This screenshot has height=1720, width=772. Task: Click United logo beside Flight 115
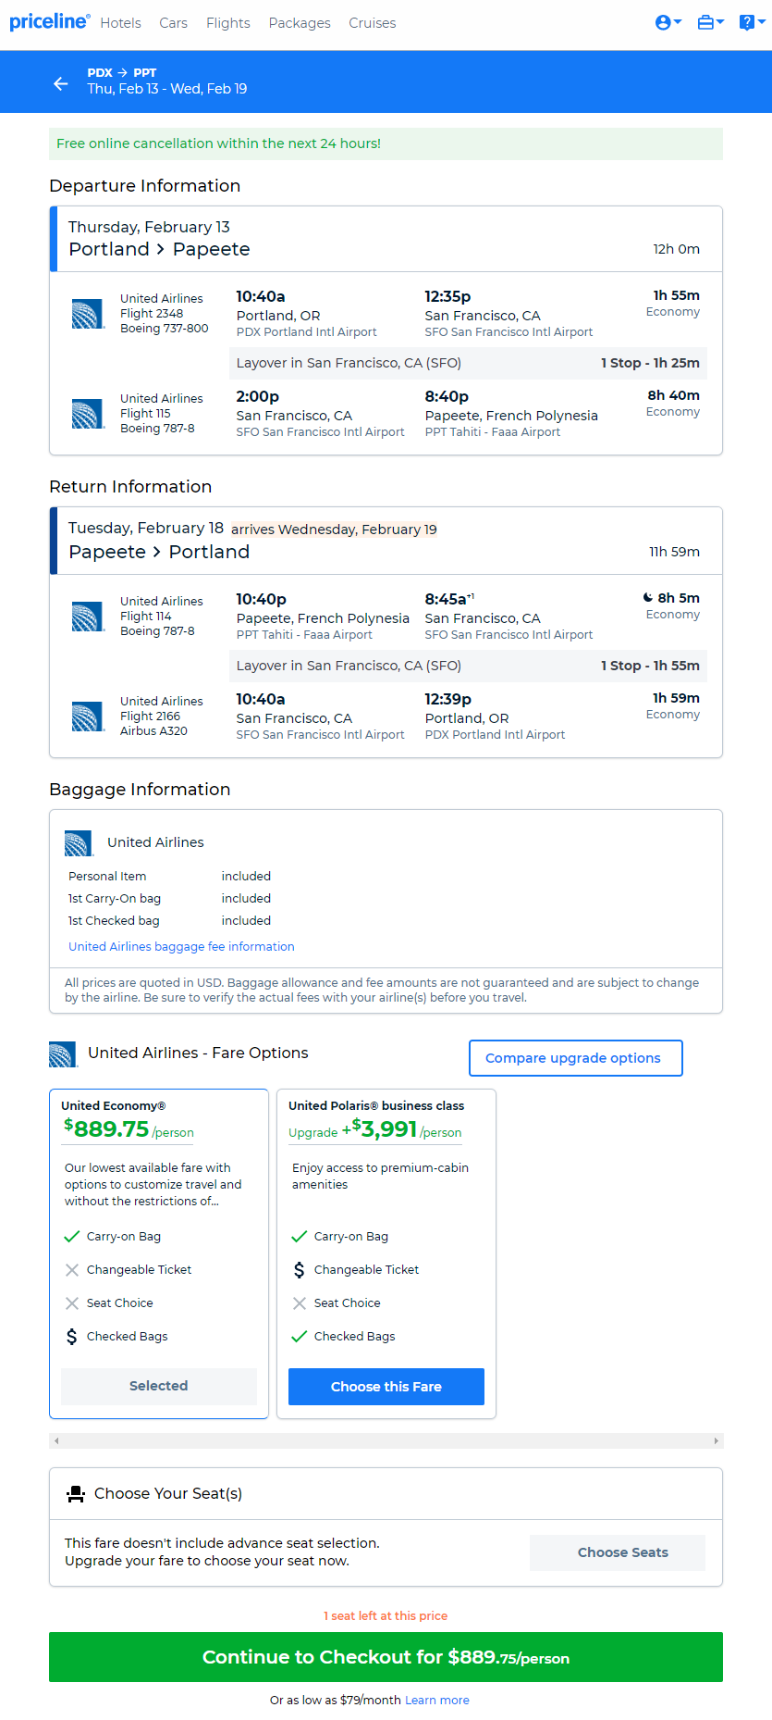[x=88, y=414]
